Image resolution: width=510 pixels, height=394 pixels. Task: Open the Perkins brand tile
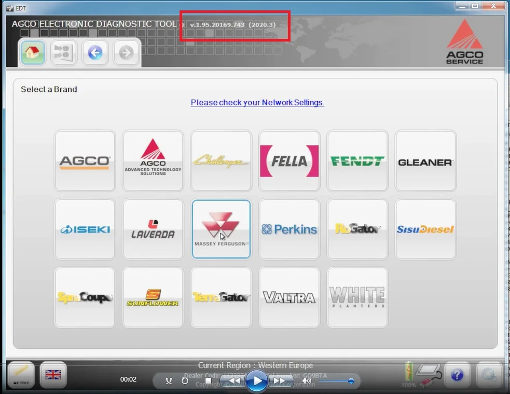tap(289, 229)
